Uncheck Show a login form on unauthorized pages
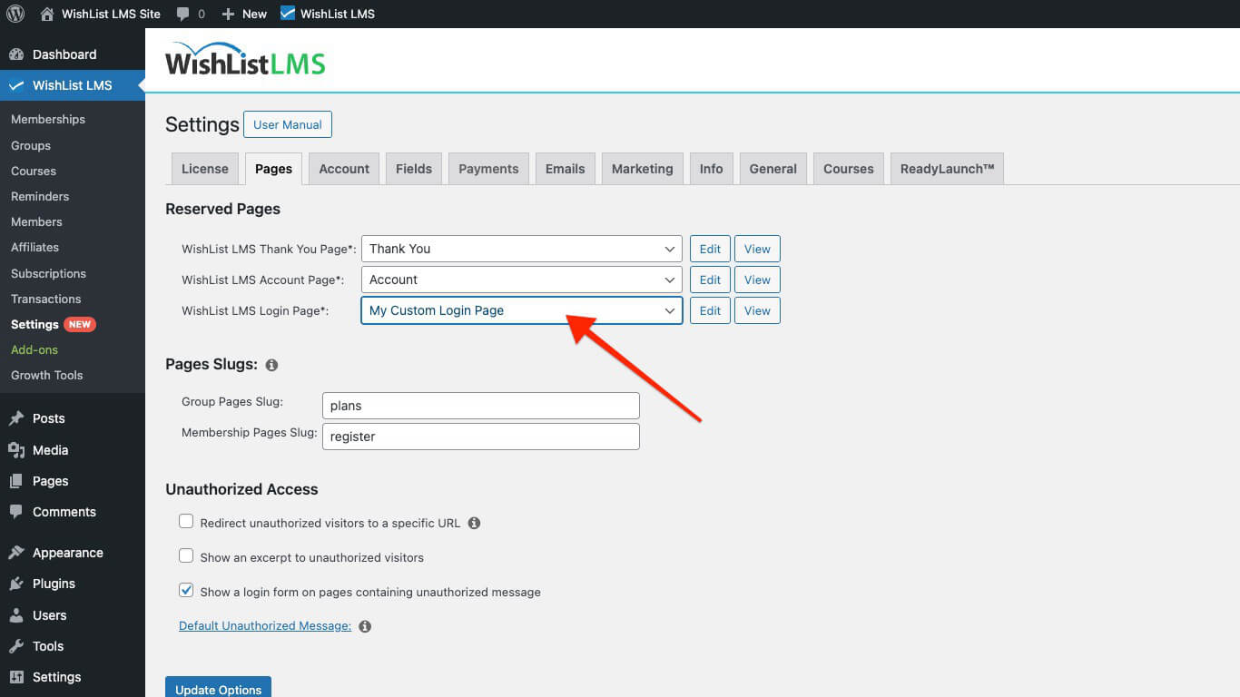This screenshot has height=697, width=1240. 186,590
